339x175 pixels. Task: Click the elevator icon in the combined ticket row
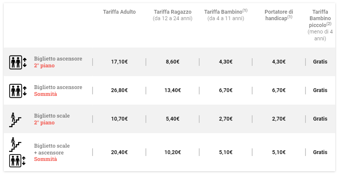point(18,161)
